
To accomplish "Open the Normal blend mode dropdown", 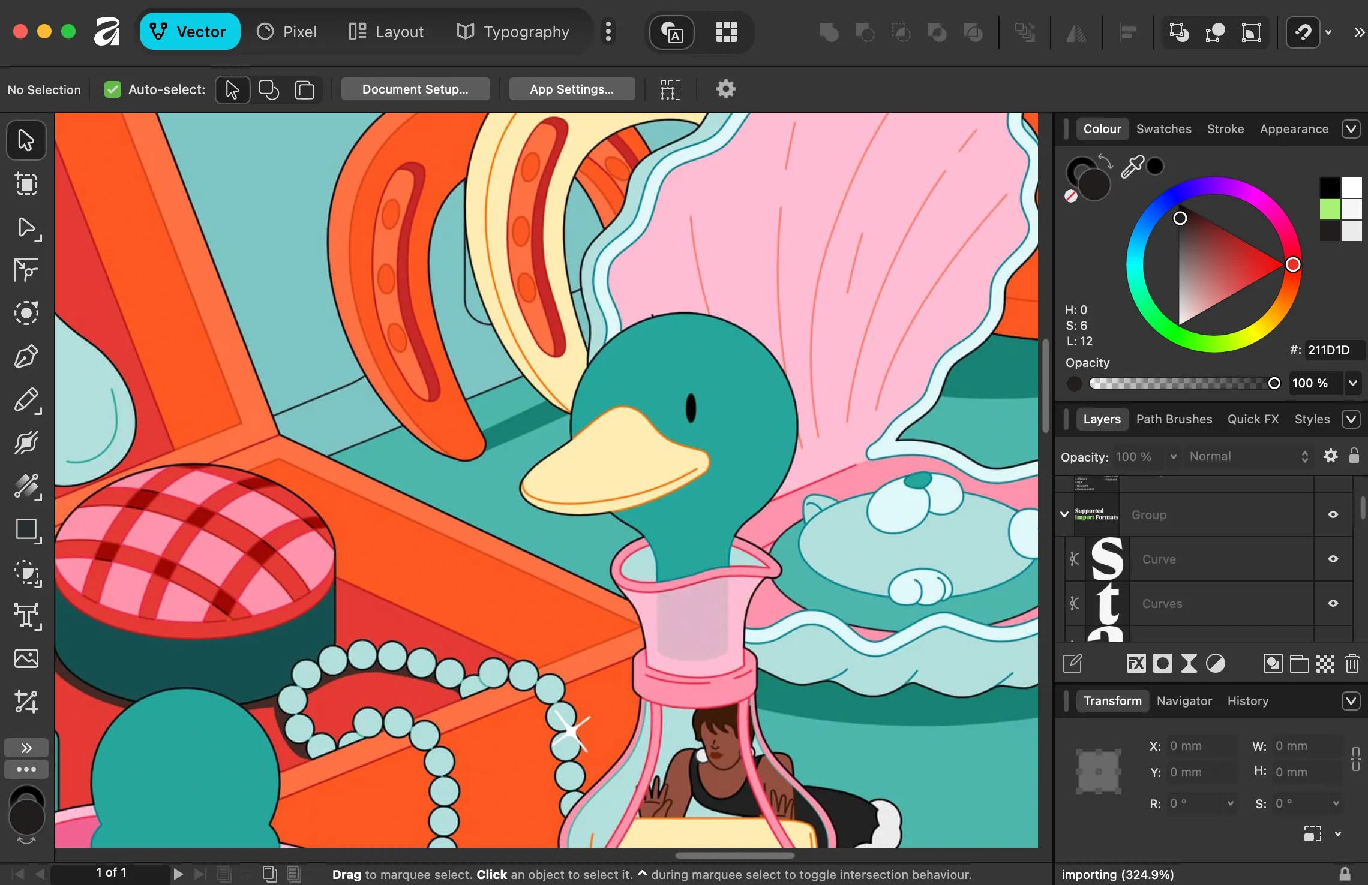I will pos(1248,457).
